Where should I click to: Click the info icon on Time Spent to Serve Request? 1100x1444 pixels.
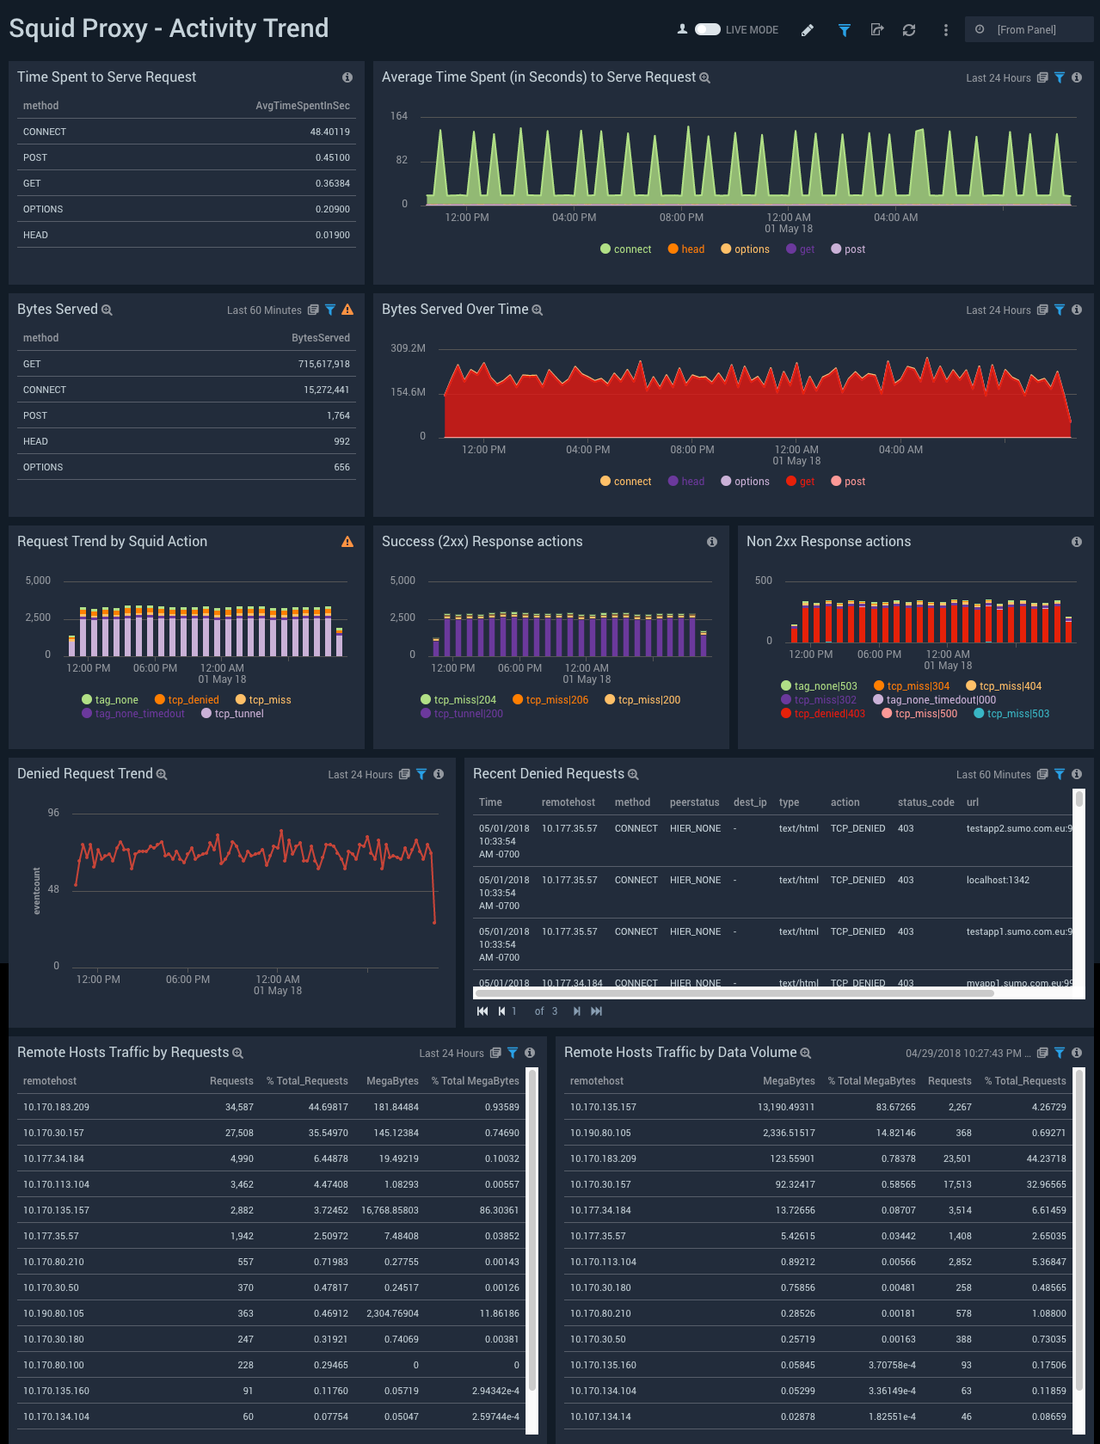(x=347, y=77)
